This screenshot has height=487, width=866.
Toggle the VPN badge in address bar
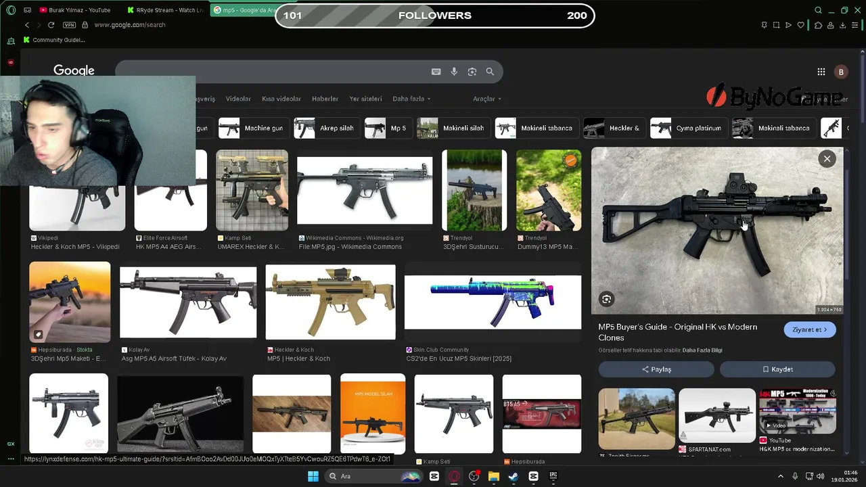[x=69, y=25]
